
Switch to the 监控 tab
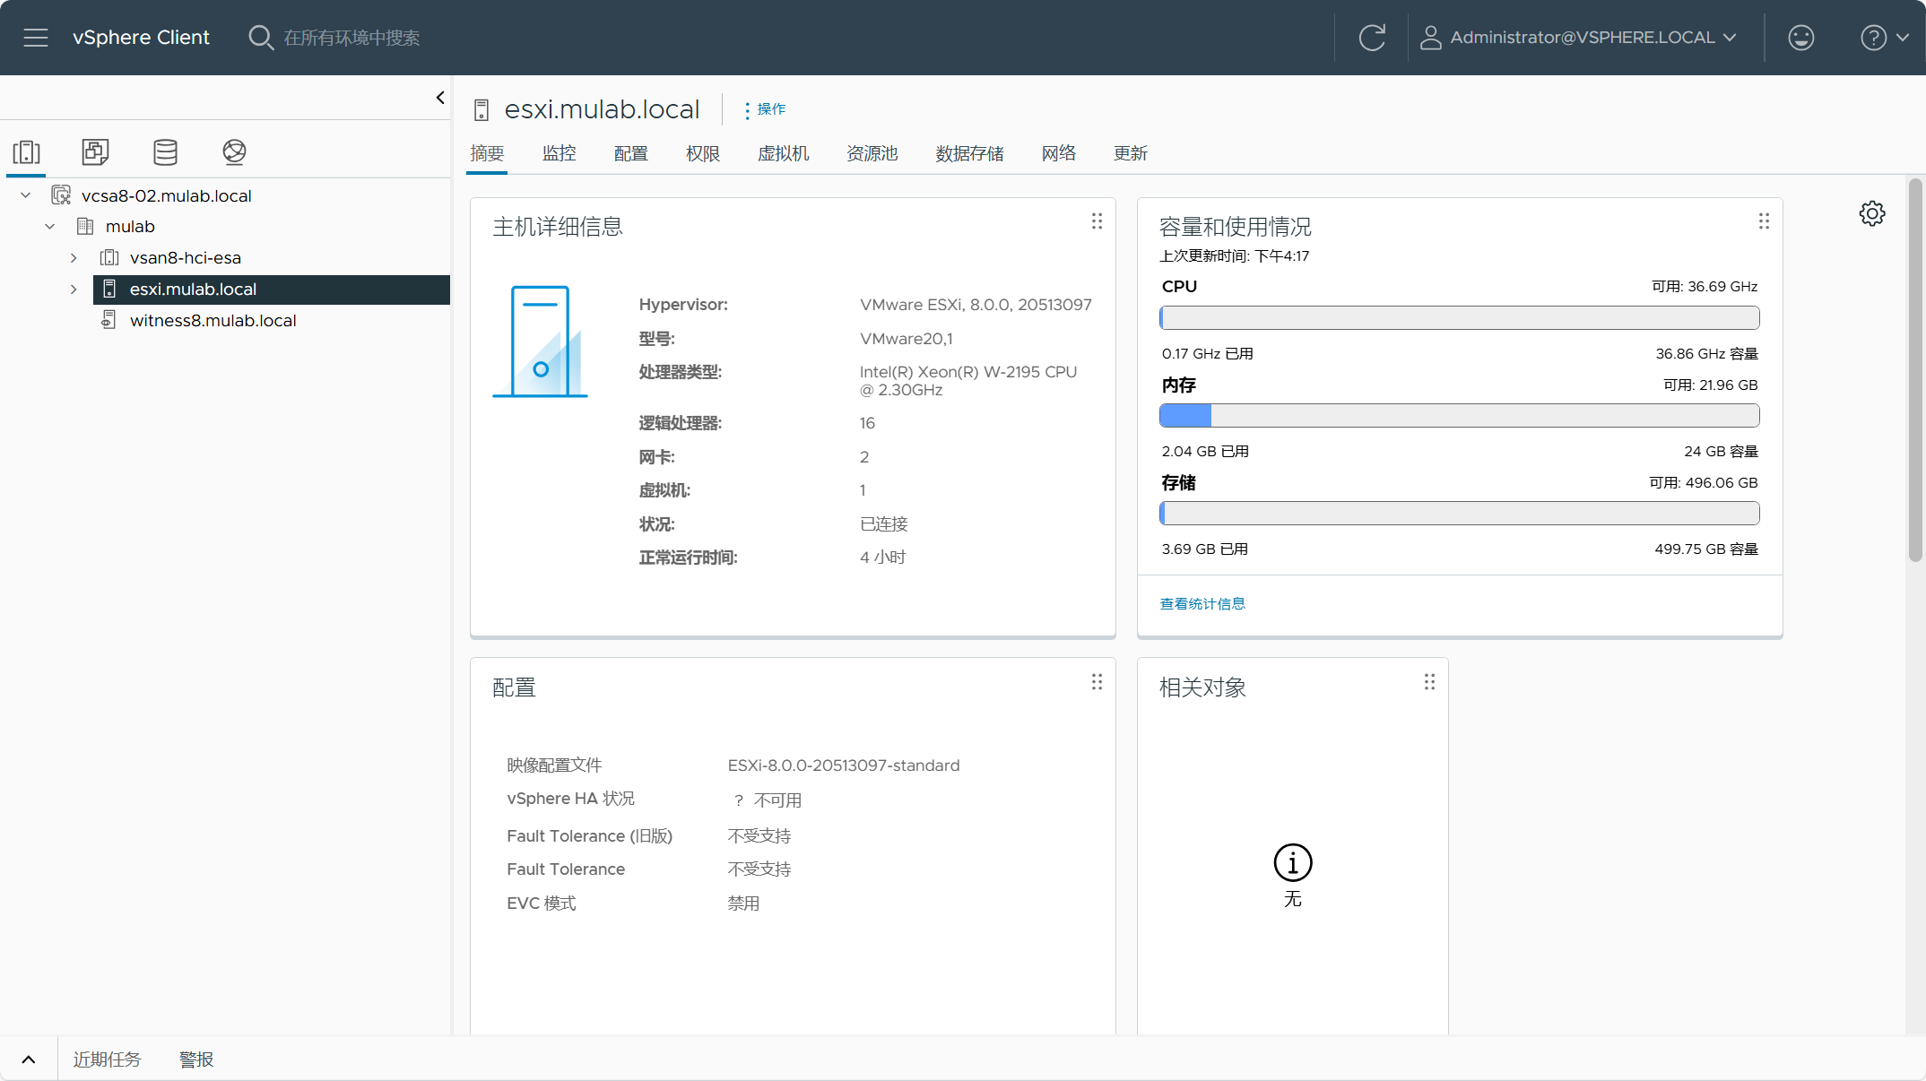(560, 153)
